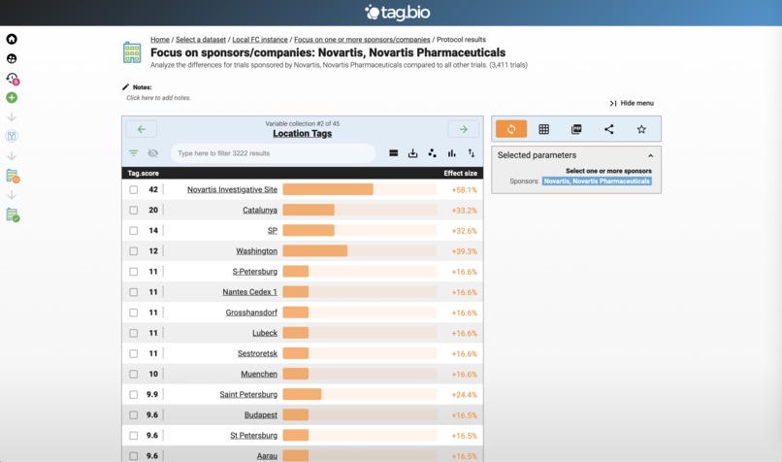Click the orange refresh button

(x=511, y=129)
